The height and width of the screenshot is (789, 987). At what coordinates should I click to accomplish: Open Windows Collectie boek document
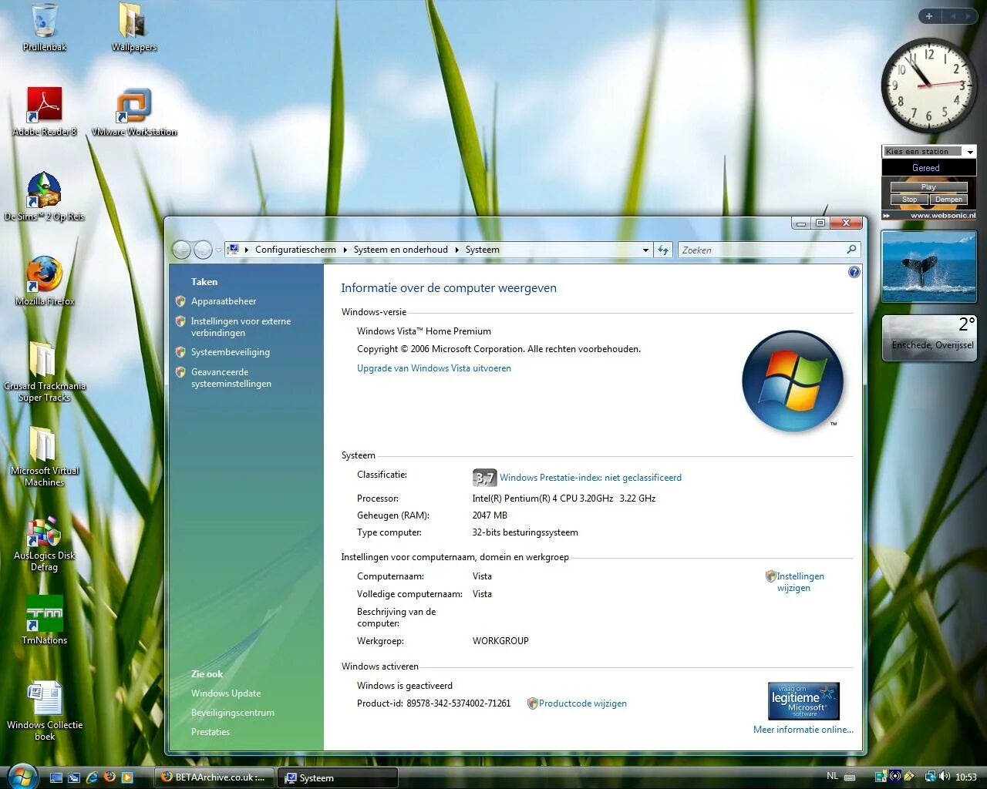(x=45, y=710)
